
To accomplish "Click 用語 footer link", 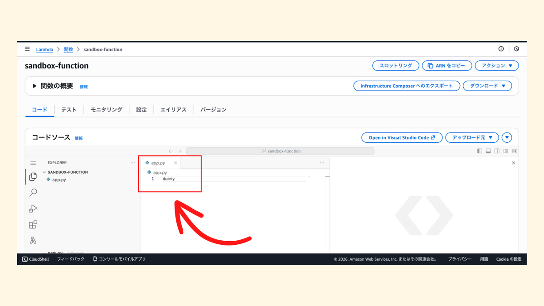I will [484, 259].
